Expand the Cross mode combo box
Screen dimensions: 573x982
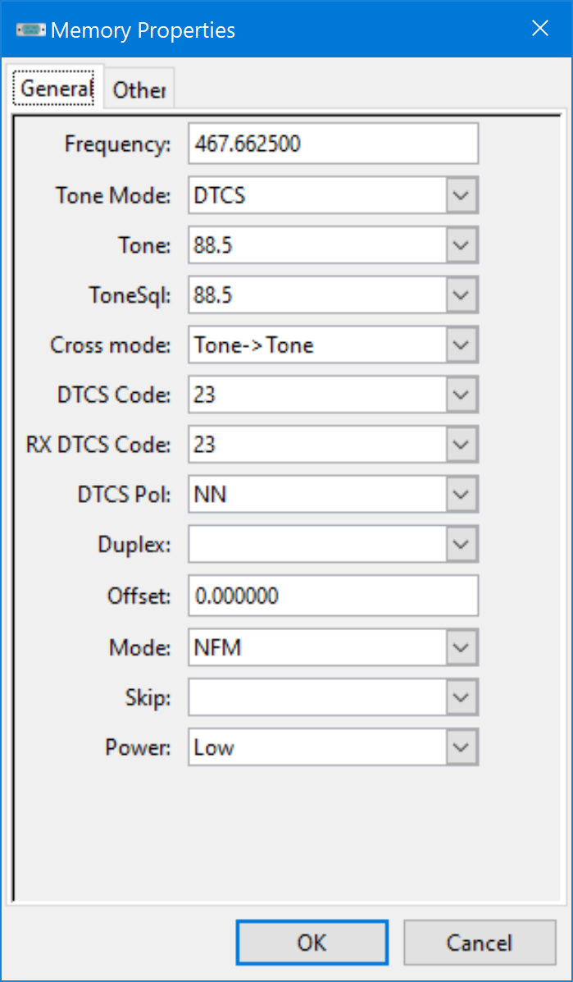coord(462,345)
